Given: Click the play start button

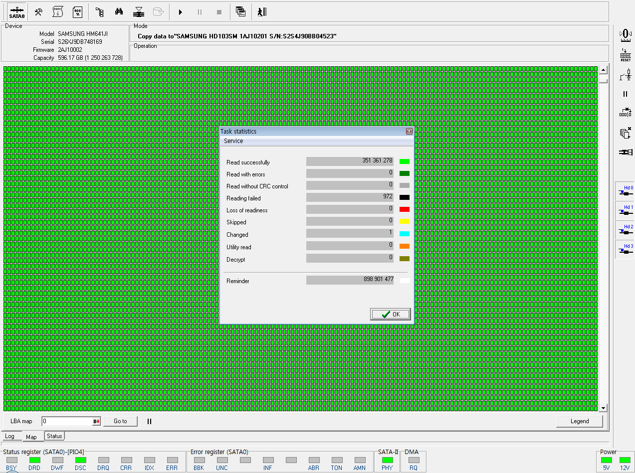Looking at the screenshot, I should click(181, 12).
